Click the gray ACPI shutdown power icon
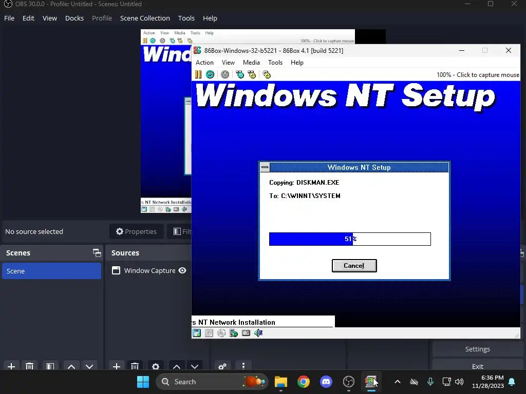 click(x=225, y=74)
